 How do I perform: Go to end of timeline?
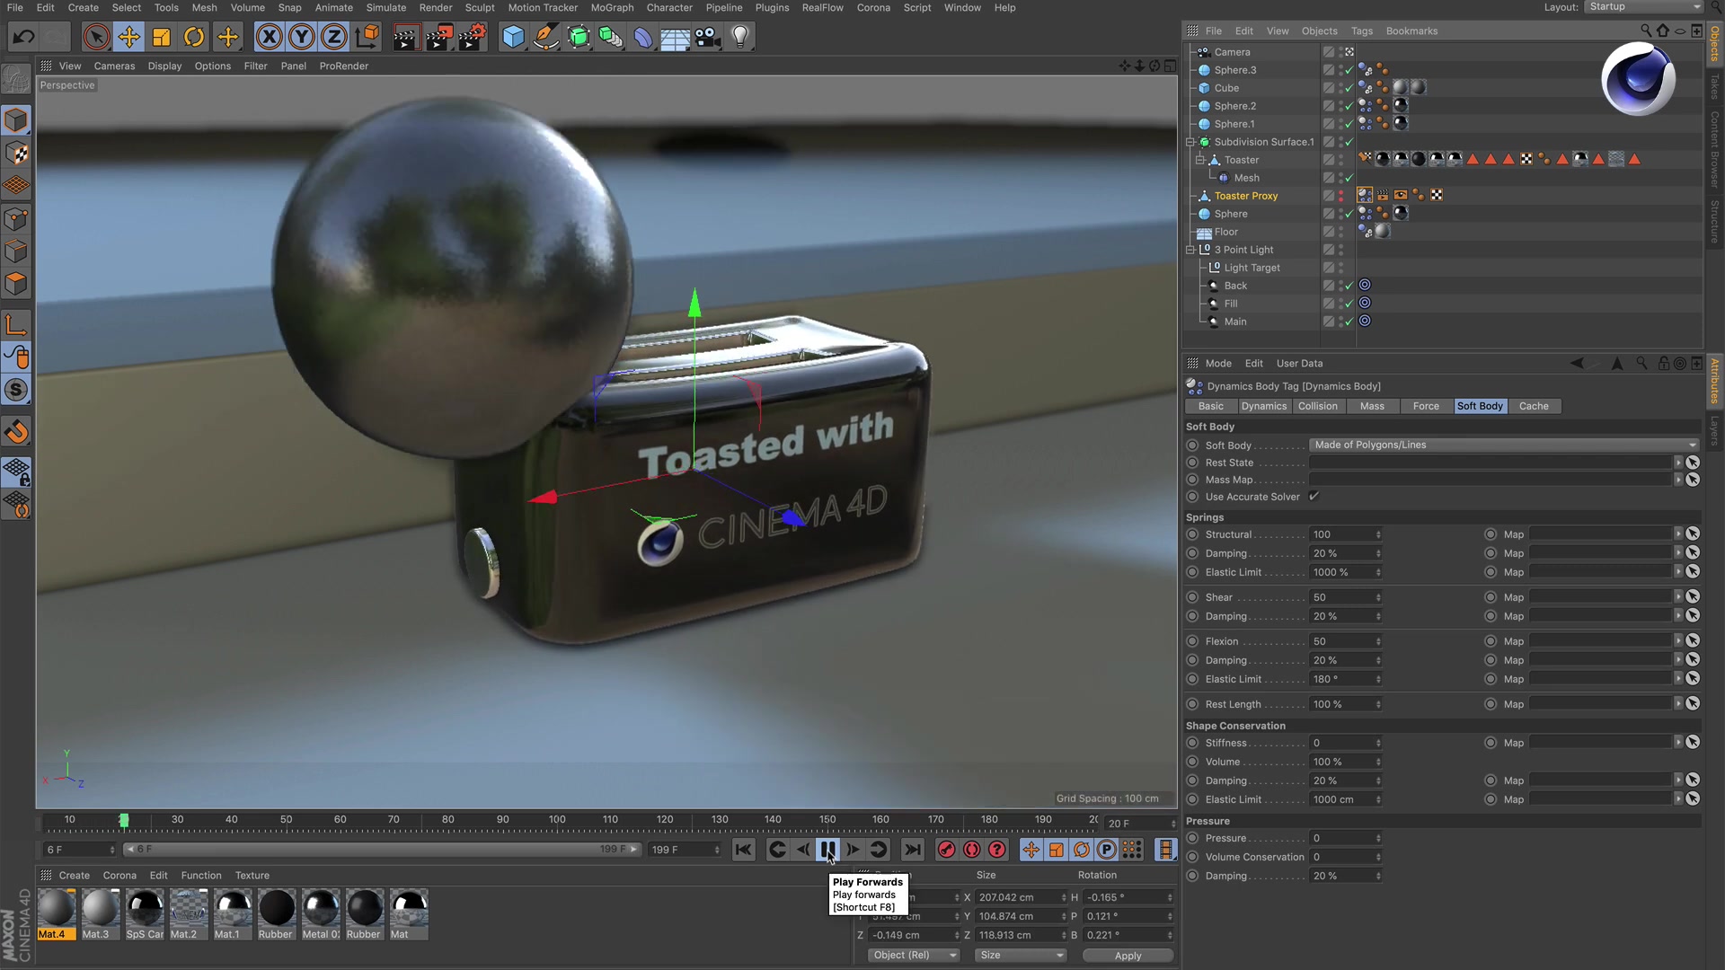[912, 850]
